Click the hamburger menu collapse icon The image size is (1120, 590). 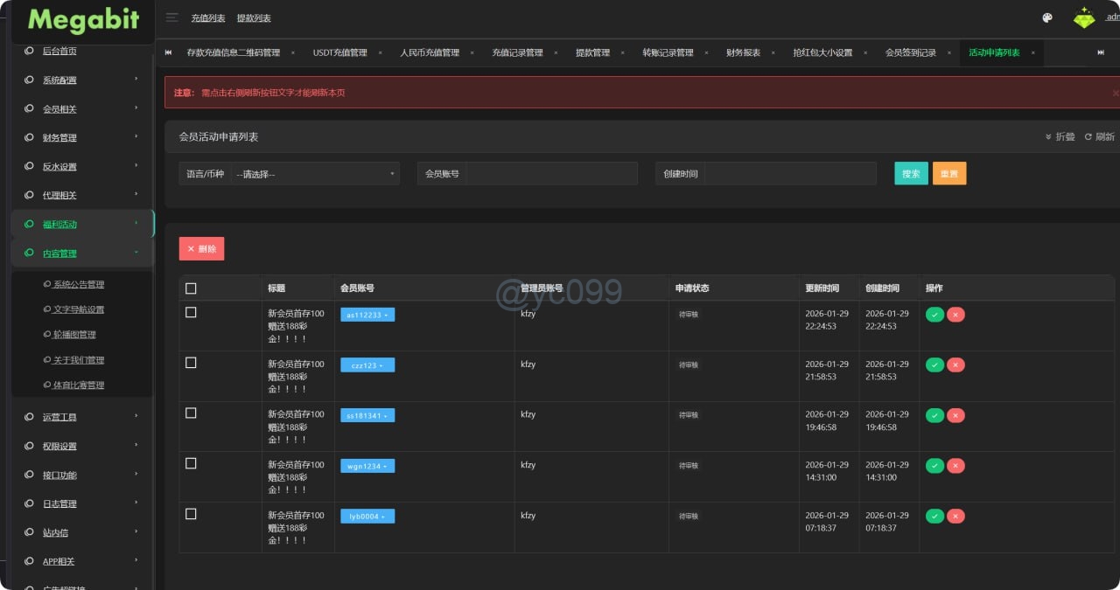pyautogui.click(x=171, y=17)
